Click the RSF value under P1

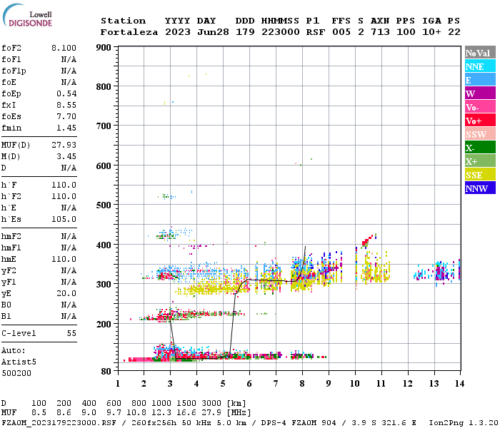click(316, 32)
